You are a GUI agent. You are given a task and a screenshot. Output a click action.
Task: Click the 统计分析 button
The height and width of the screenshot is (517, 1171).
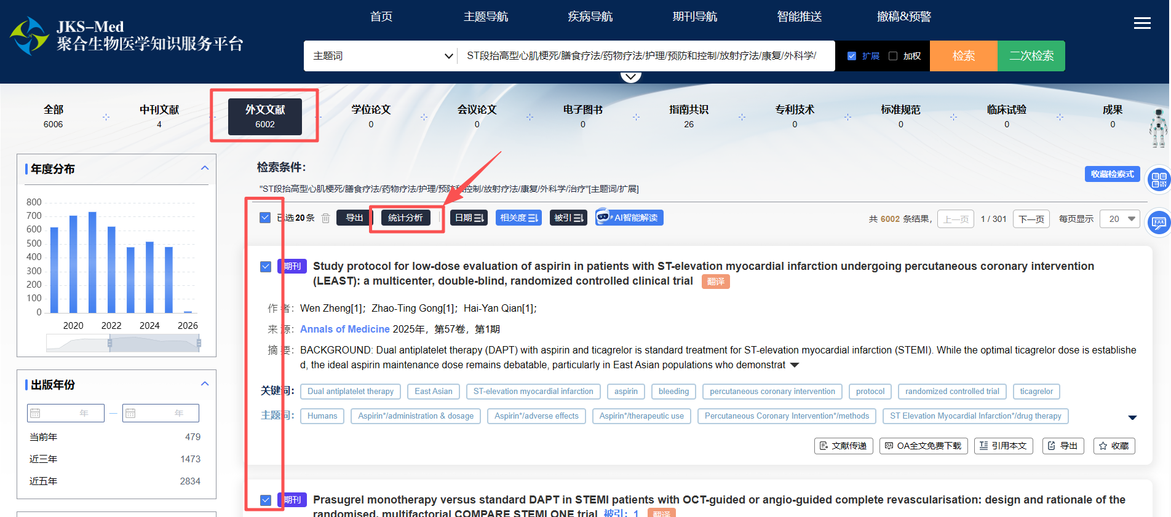tap(405, 218)
